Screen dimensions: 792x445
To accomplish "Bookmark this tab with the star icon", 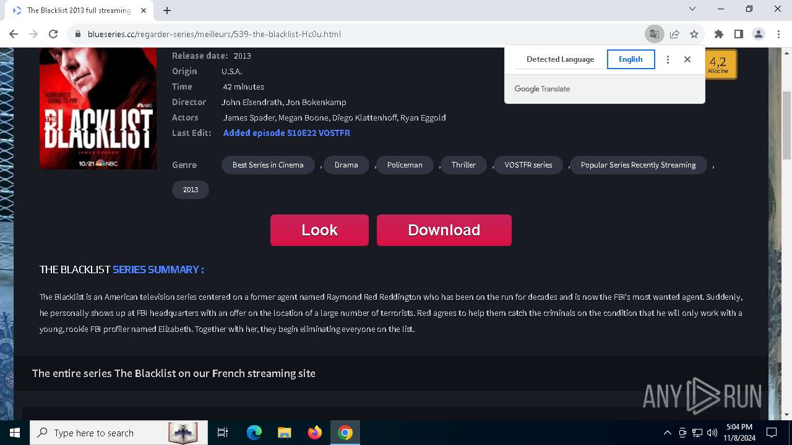I will coord(694,34).
